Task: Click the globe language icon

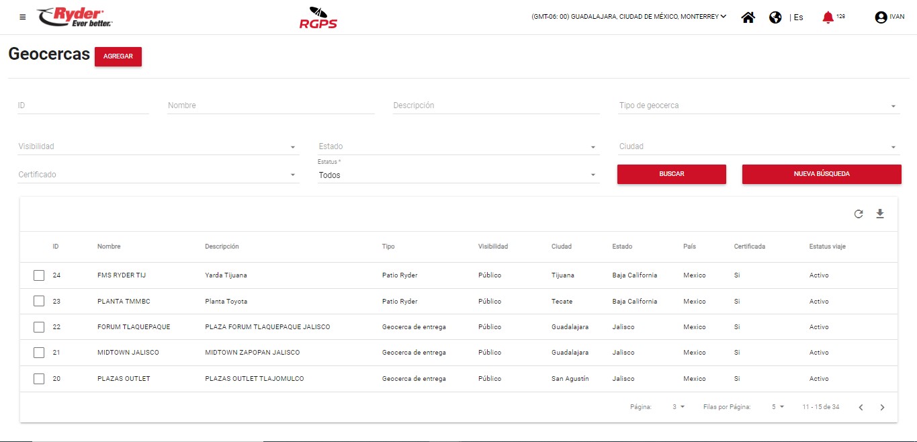Action: tap(775, 17)
